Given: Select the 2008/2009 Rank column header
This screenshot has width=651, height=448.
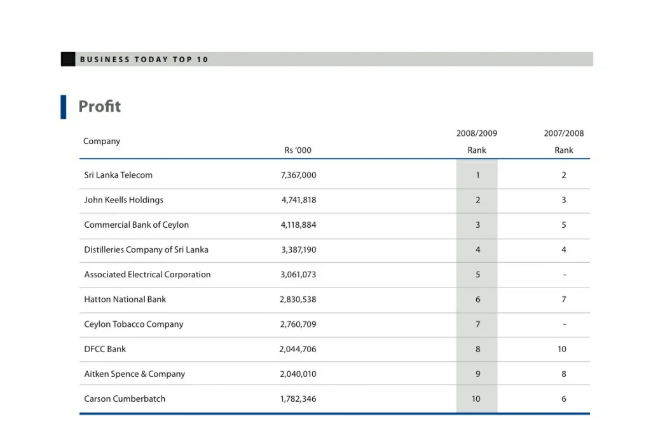Looking at the screenshot, I should 477,142.
